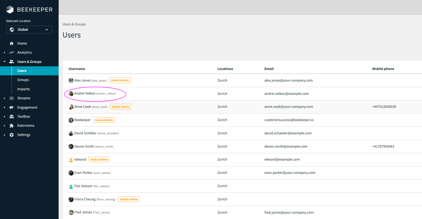The image size is (422, 219).
Task: Open Streams using its sidebar icon
Action: [11, 98]
